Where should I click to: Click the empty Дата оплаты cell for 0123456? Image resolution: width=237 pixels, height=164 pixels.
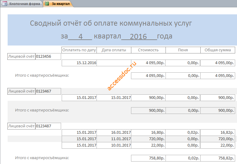point(114,63)
